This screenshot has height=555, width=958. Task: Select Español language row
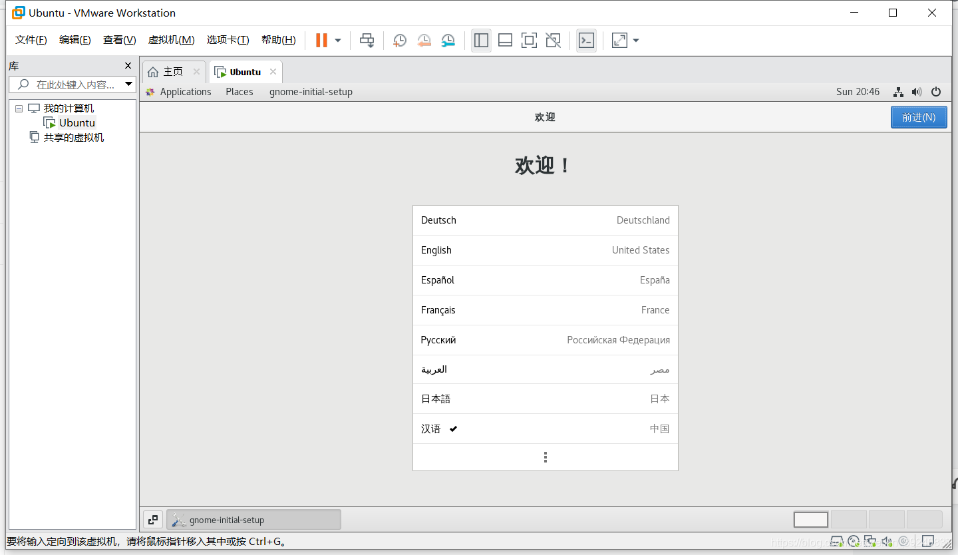tap(546, 280)
